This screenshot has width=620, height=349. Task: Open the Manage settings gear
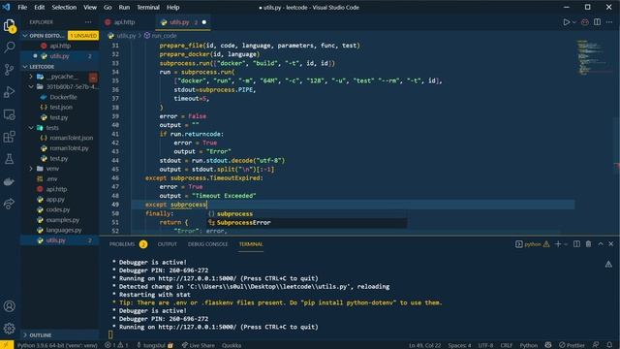click(9, 328)
